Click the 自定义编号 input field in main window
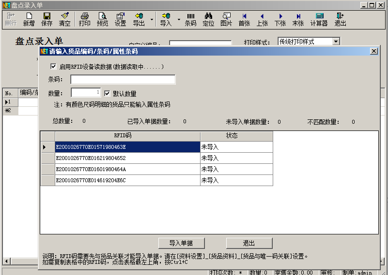The height and width of the screenshot is (275, 388). (201, 43)
